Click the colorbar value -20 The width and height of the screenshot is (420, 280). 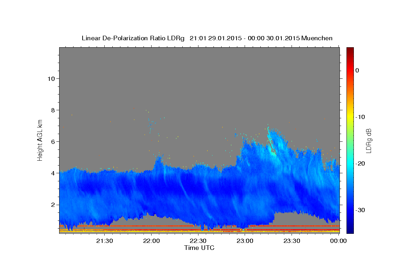360,163
